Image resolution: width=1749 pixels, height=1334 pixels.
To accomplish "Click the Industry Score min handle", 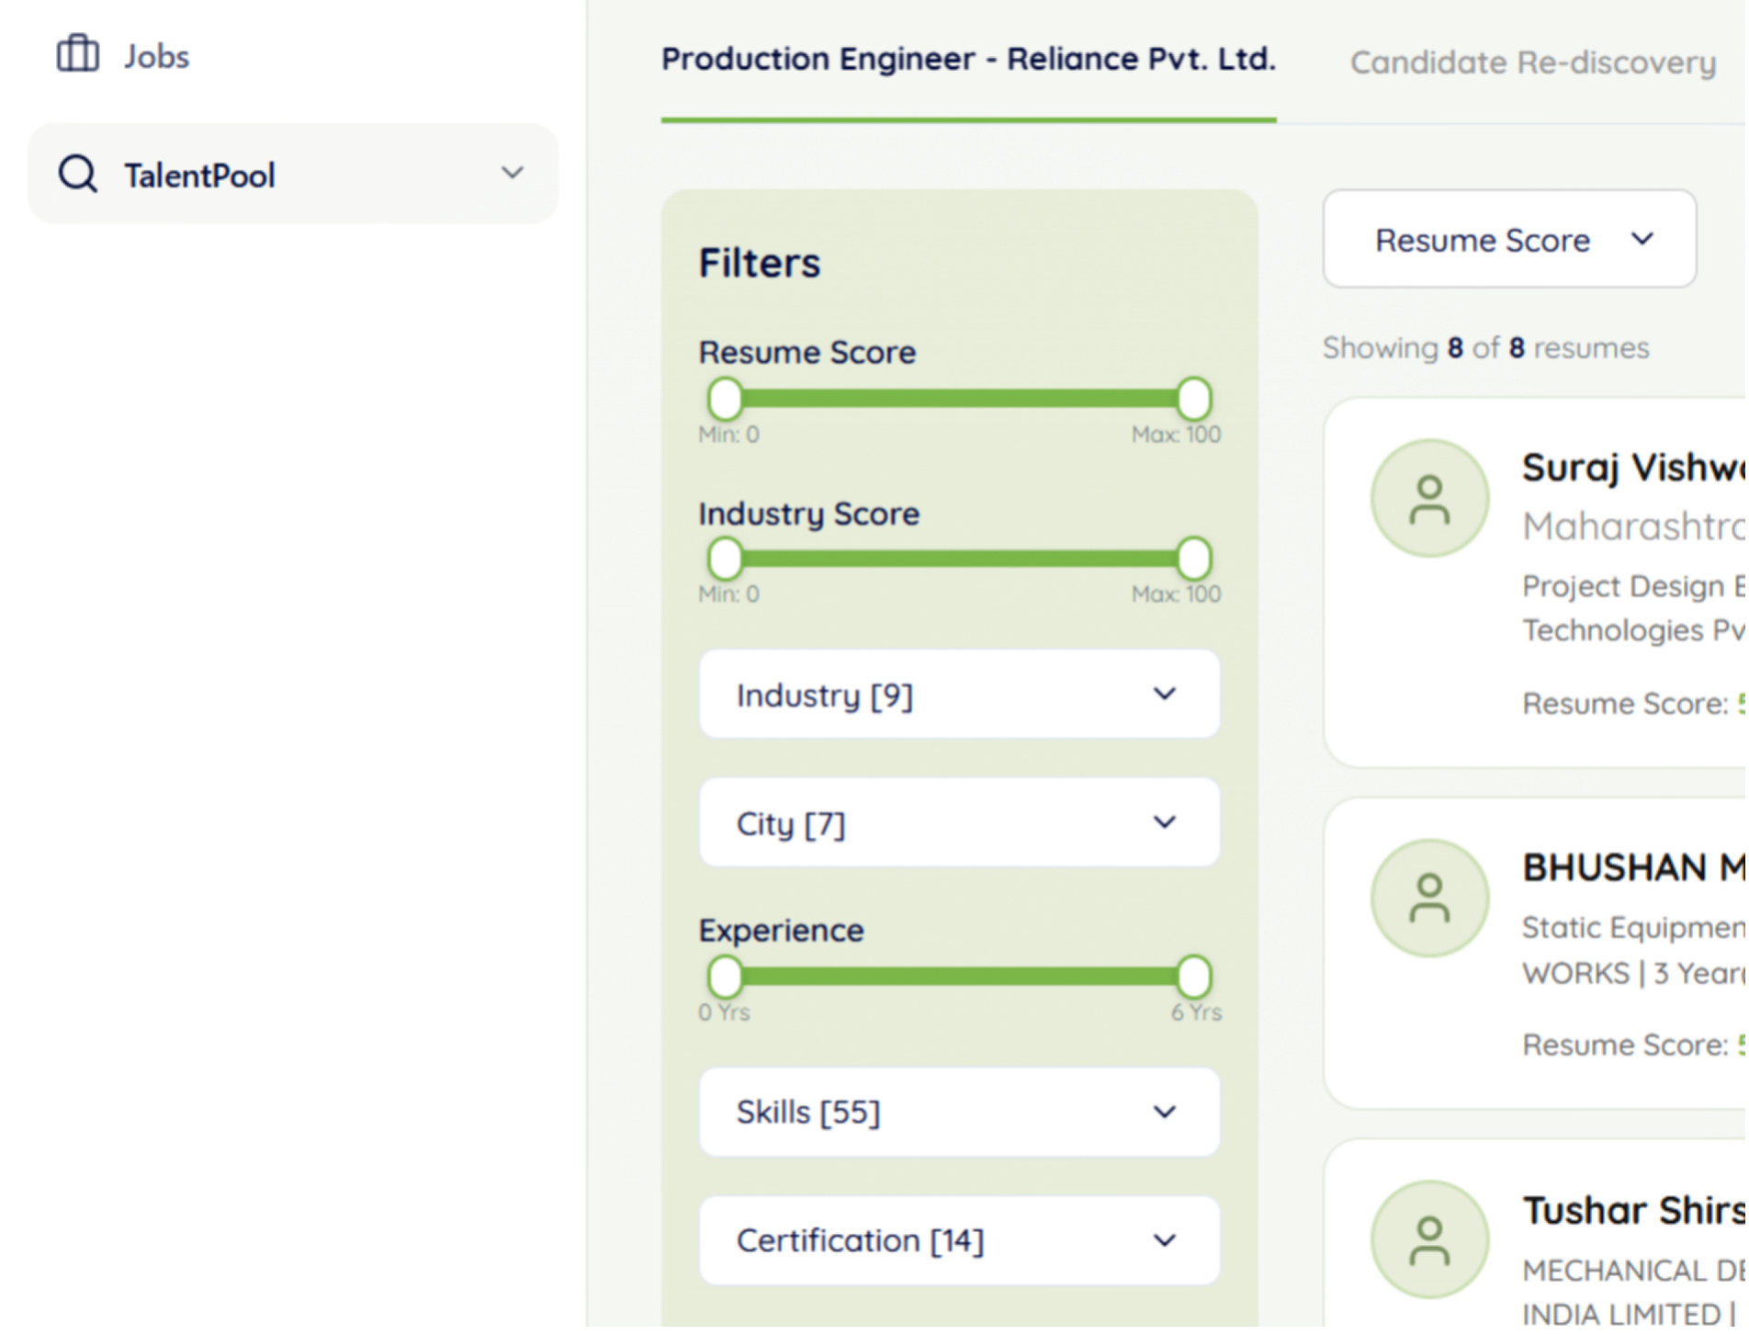I will [725, 559].
